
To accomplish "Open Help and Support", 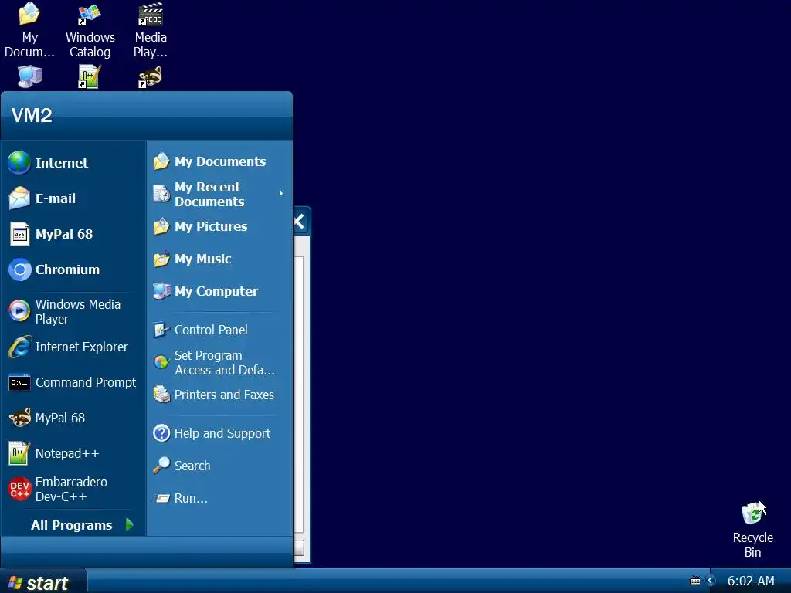I will tap(219, 433).
